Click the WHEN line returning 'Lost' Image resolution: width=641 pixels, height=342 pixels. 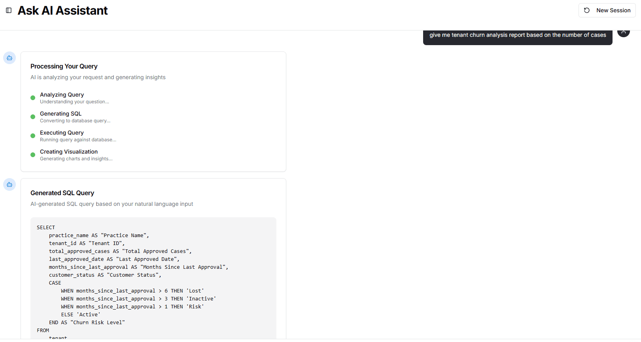[132, 291]
